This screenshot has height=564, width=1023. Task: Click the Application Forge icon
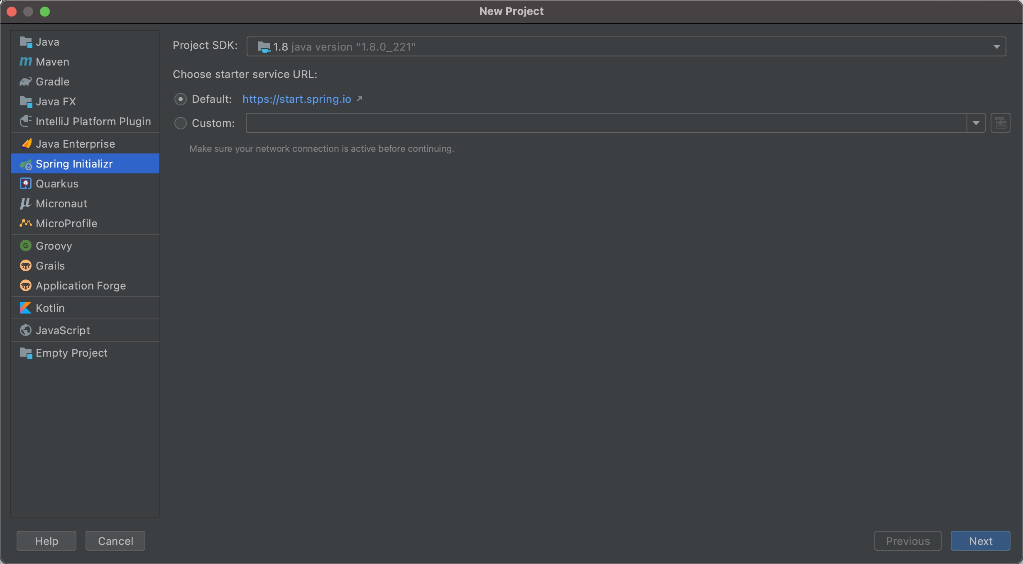click(26, 286)
